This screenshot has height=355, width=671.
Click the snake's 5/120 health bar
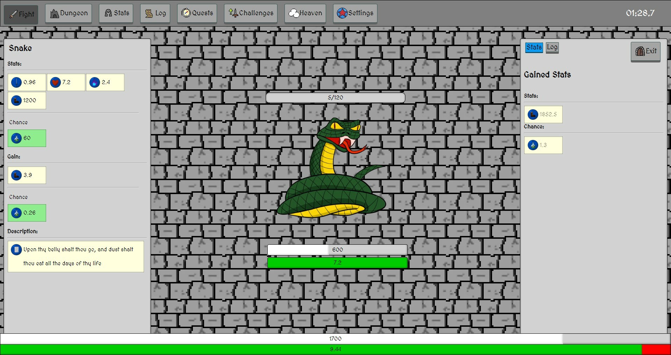click(x=335, y=97)
